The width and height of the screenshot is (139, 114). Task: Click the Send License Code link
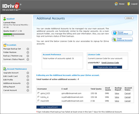point(110,63)
